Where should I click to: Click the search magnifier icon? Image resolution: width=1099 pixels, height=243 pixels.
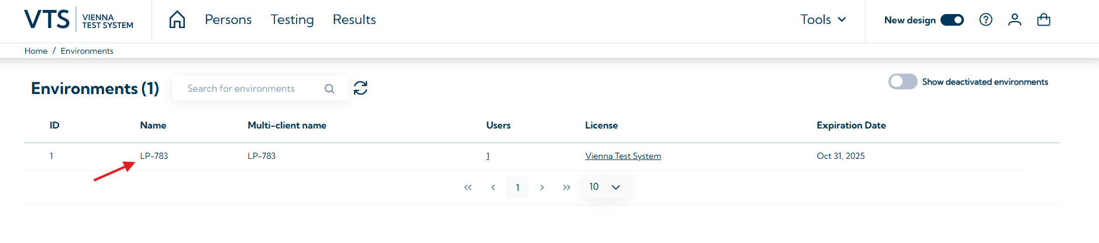[329, 89]
